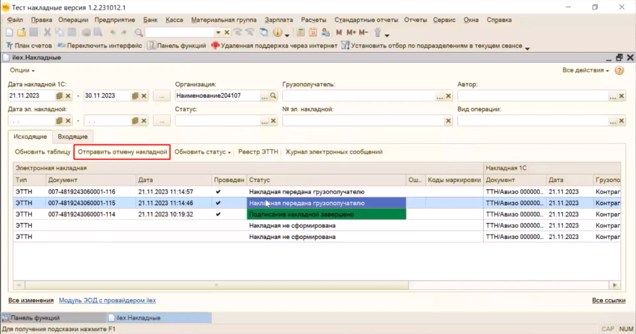The width and height of the screenshot is (636, 334).
Task: Expand the Опции dropdown
Action: 22,71
